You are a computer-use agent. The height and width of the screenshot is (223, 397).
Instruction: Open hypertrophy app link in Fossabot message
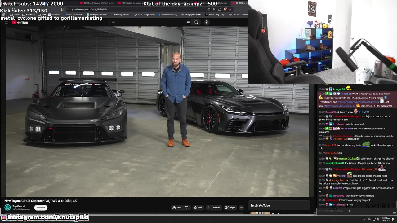point(359,102)
